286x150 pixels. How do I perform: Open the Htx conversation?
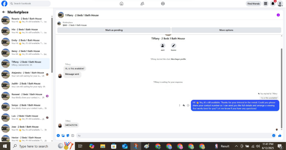[25, 31]
